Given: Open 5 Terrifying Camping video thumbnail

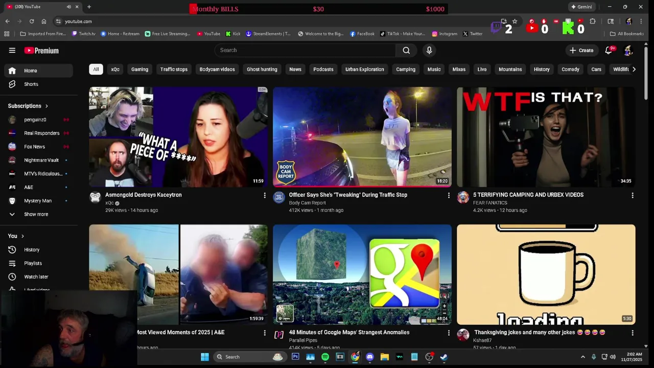Looking at the screenshot, I should point(546,137).
